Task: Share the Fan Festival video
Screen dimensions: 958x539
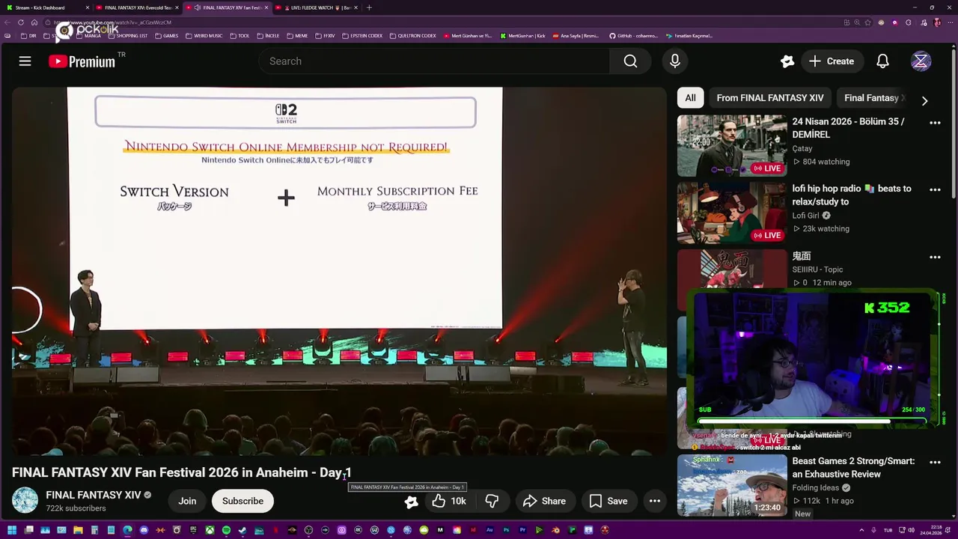Action: coord(544,501)
